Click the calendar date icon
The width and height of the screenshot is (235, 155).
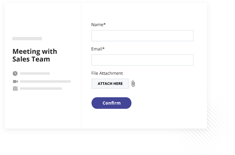point(15,89)
